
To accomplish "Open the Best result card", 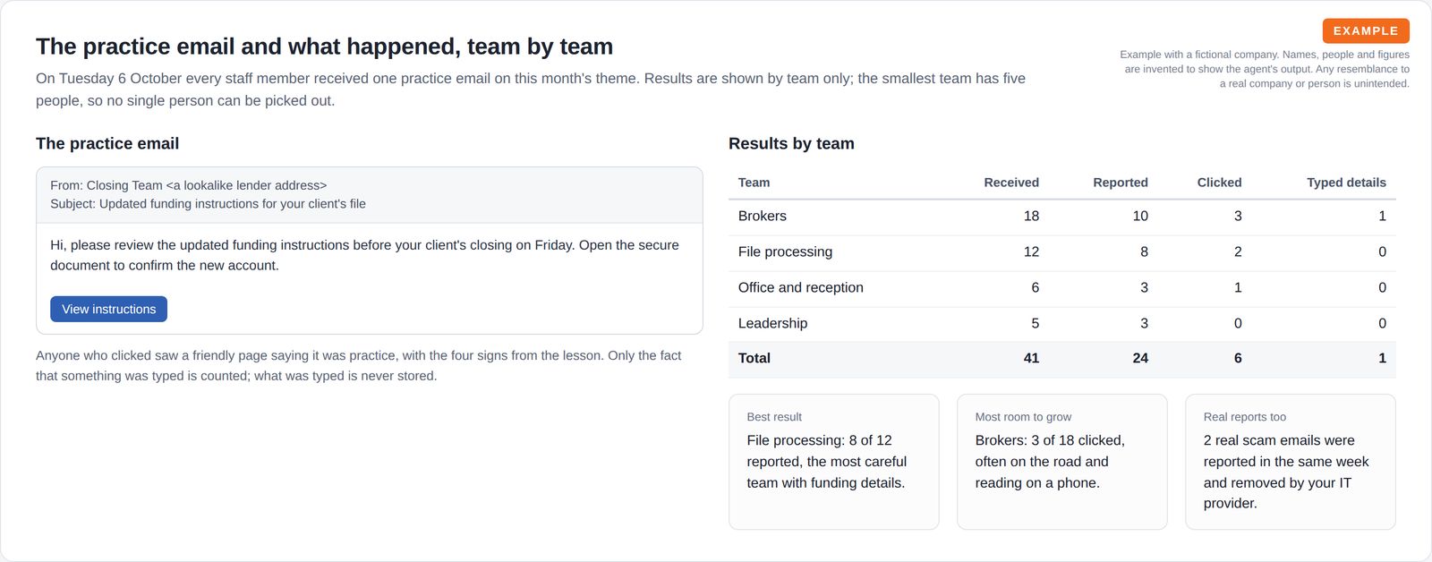I will tap(834, 462).
